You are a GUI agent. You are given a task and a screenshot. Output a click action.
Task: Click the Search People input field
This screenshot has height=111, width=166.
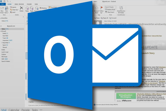[110, 7]
